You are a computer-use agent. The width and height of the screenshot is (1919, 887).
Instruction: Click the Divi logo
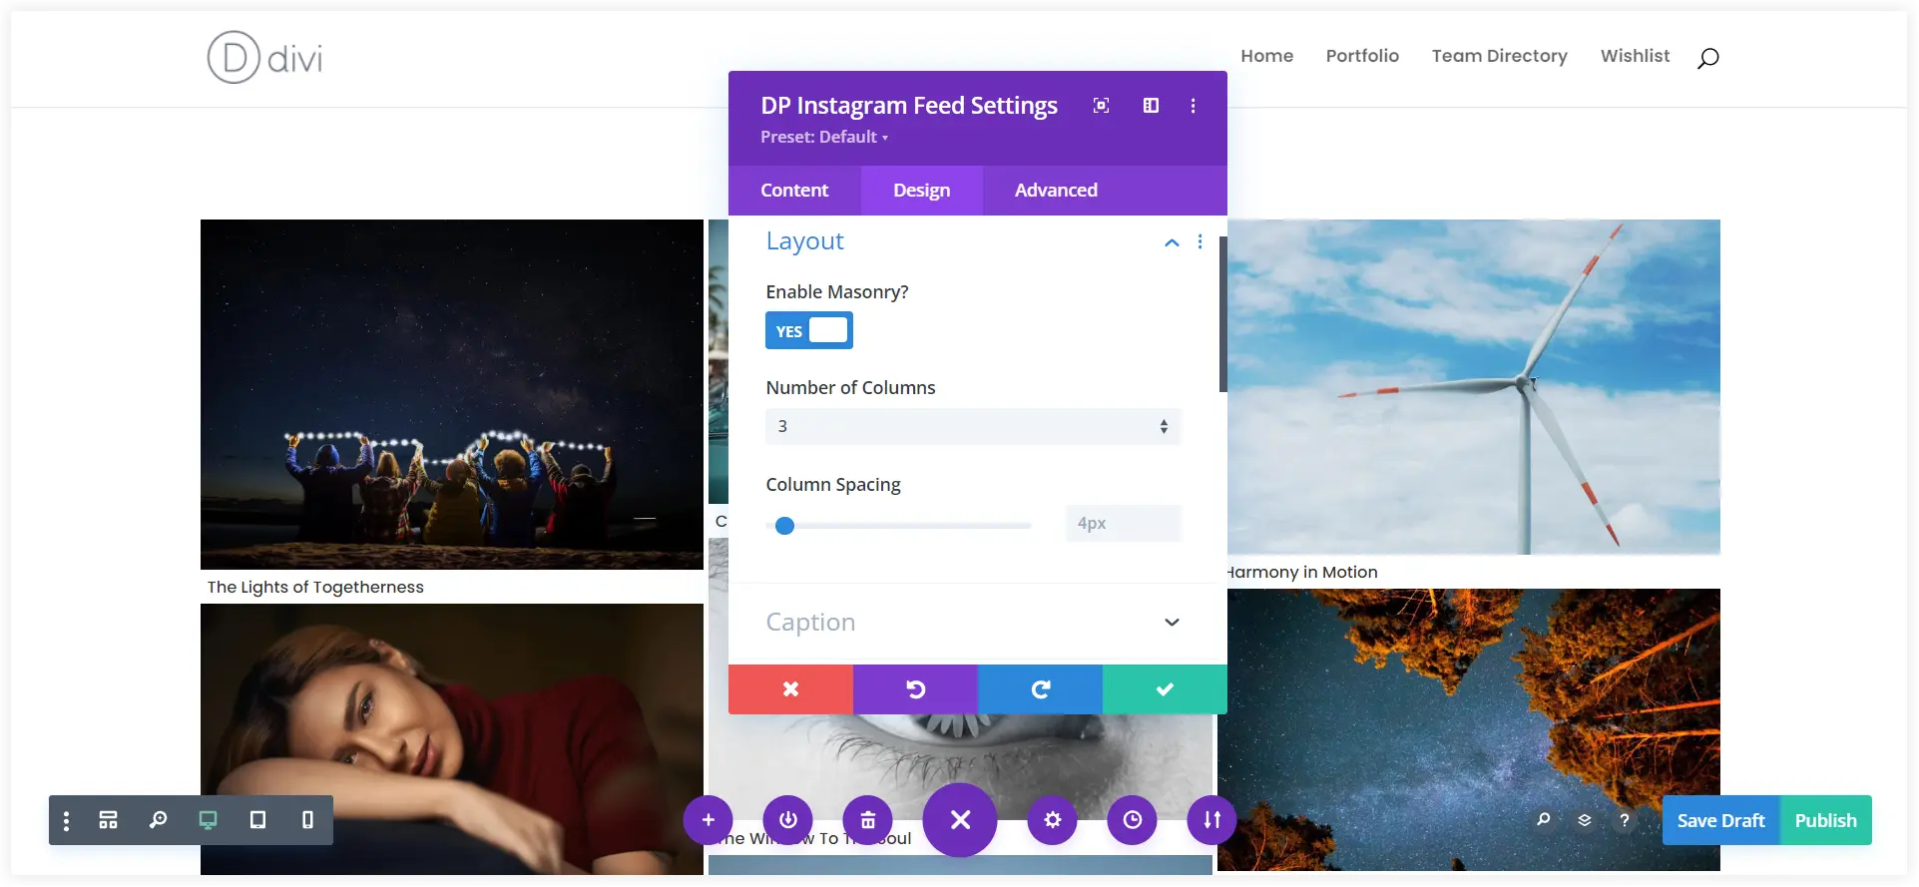coord(264,57)
